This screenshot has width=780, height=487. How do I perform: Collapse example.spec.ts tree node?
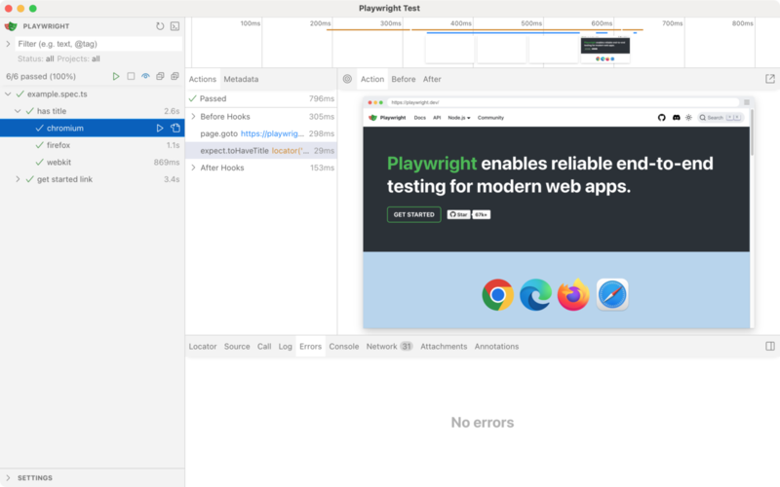(8, 94)
